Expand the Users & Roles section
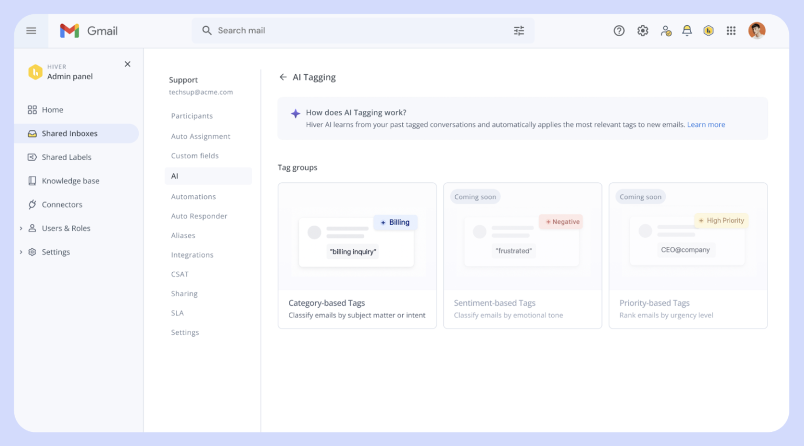 pyautogui.click(x=21, y=228)
